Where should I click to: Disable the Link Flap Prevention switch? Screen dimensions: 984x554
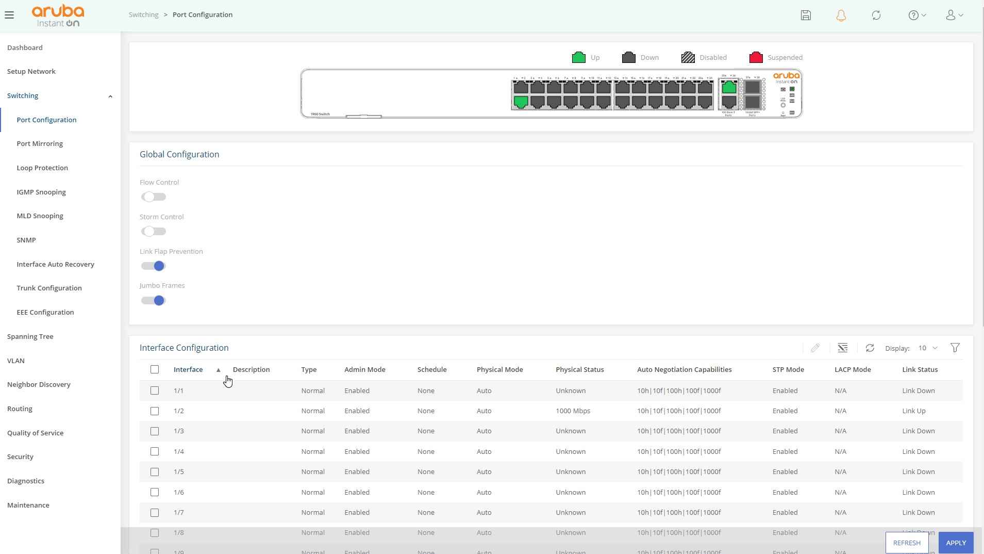point(154,266)
